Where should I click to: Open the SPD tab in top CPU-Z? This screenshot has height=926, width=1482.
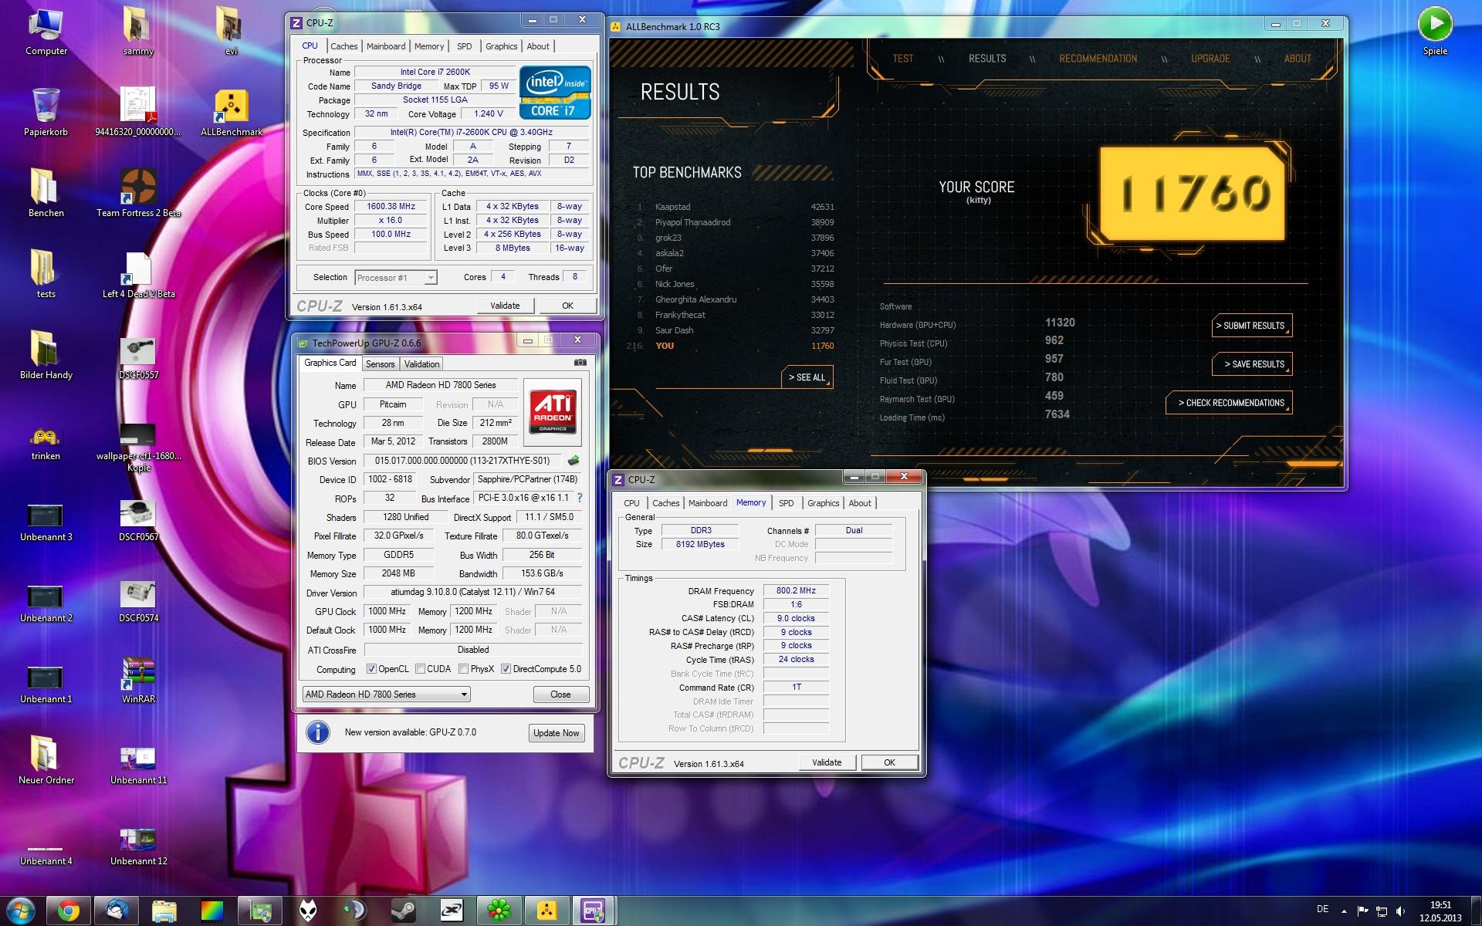(464, 46)
